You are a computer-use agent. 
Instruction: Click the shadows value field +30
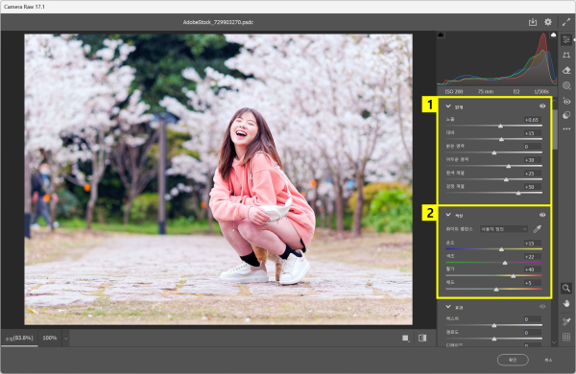pyautogui.click(x=532, y=160)
